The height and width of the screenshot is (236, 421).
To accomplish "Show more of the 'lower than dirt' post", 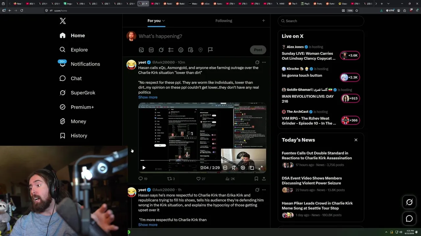I will pos(148,97).
